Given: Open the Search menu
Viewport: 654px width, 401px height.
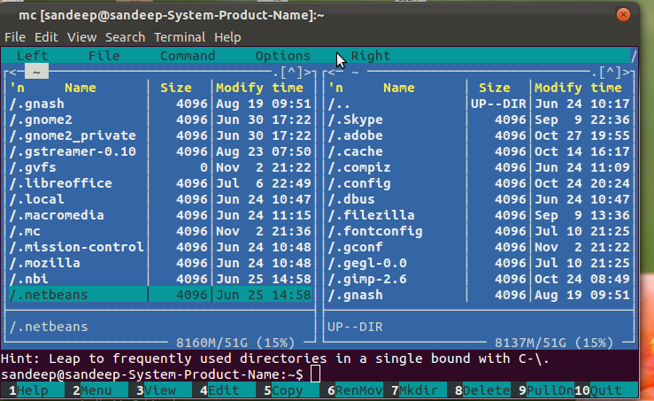Looking at the screenshot, I should (125, 37).
